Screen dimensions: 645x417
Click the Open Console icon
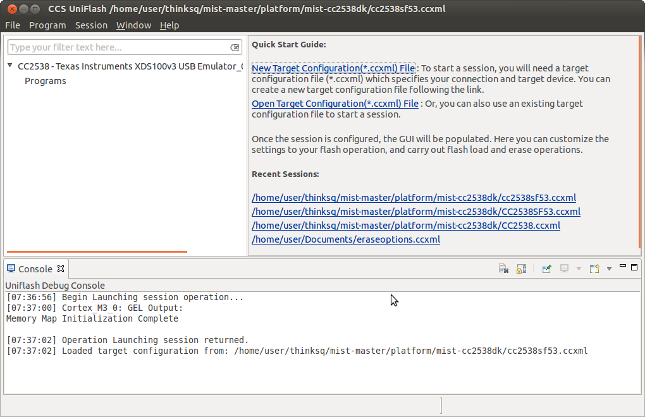594,269
